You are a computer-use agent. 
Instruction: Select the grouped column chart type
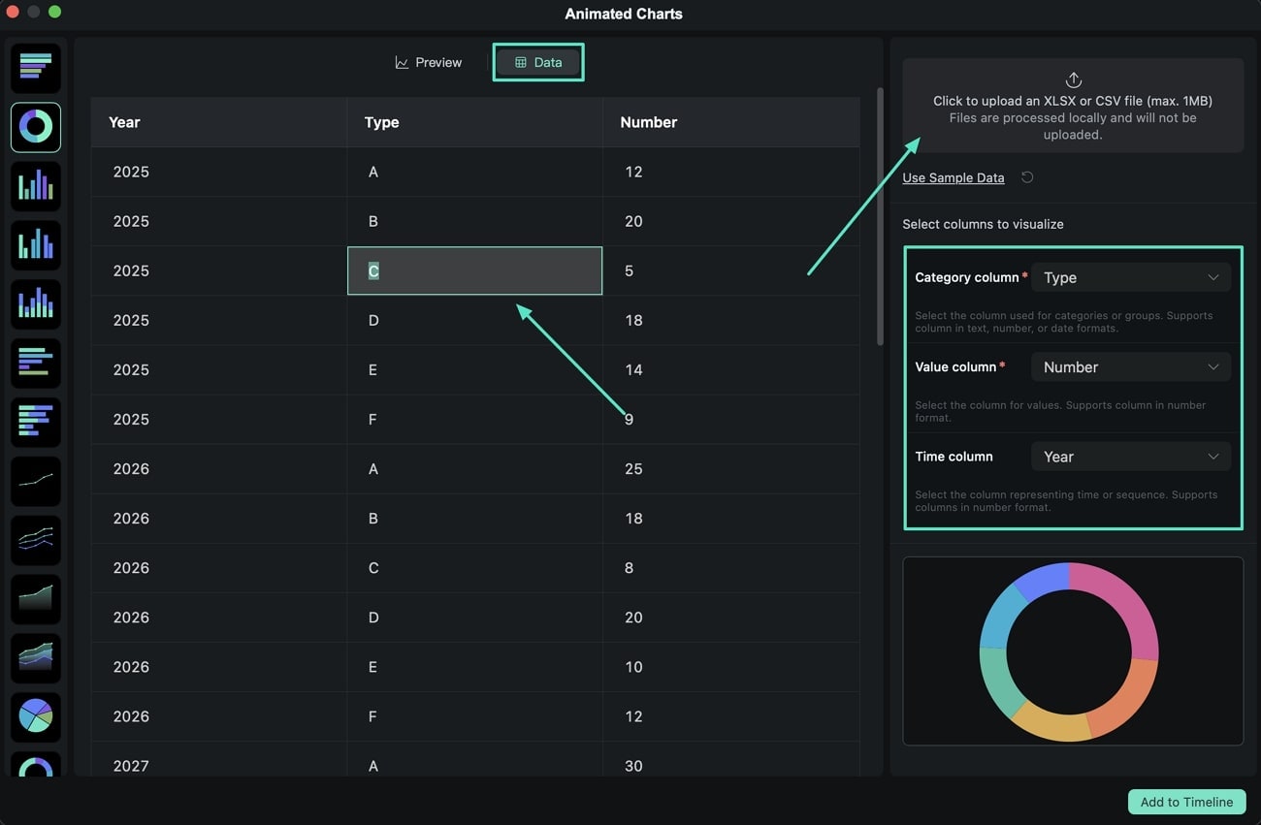(x=35, y=244)
